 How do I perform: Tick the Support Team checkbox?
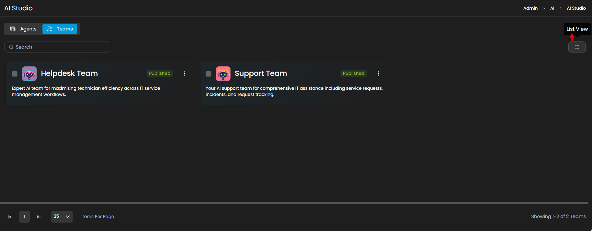pos(208,74)
